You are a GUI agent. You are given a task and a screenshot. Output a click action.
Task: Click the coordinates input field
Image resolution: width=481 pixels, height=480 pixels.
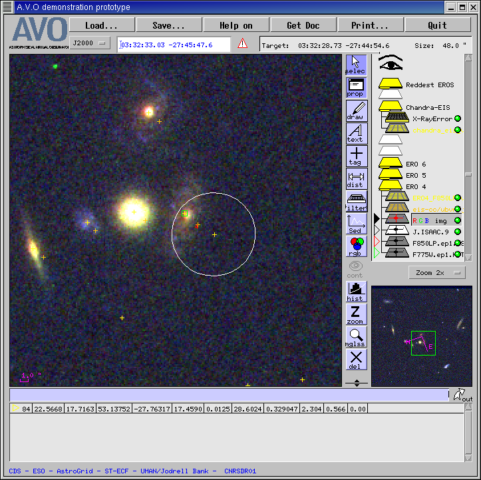point(174,45)
